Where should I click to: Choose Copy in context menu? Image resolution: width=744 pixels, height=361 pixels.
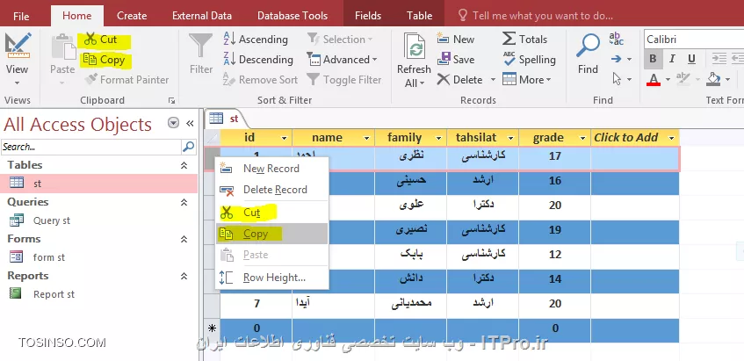coord(272,234)
